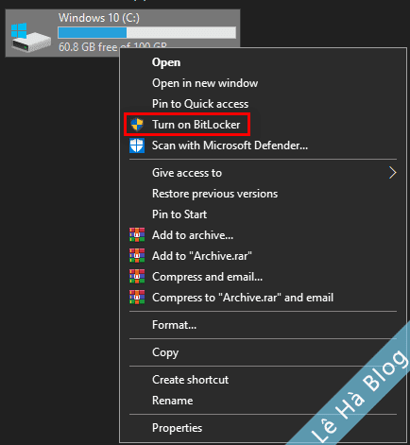Screen dimensions: 410x445
Task: Click the Windows 10 (C:) drive label
Action: [99, 18]
